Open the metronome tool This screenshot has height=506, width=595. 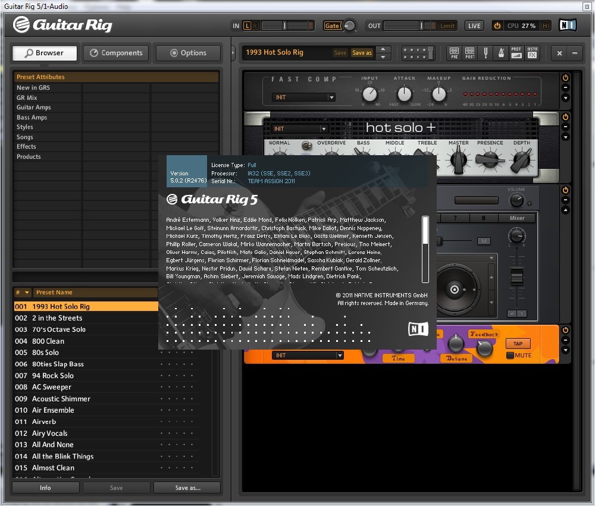(x=501, y=53)
